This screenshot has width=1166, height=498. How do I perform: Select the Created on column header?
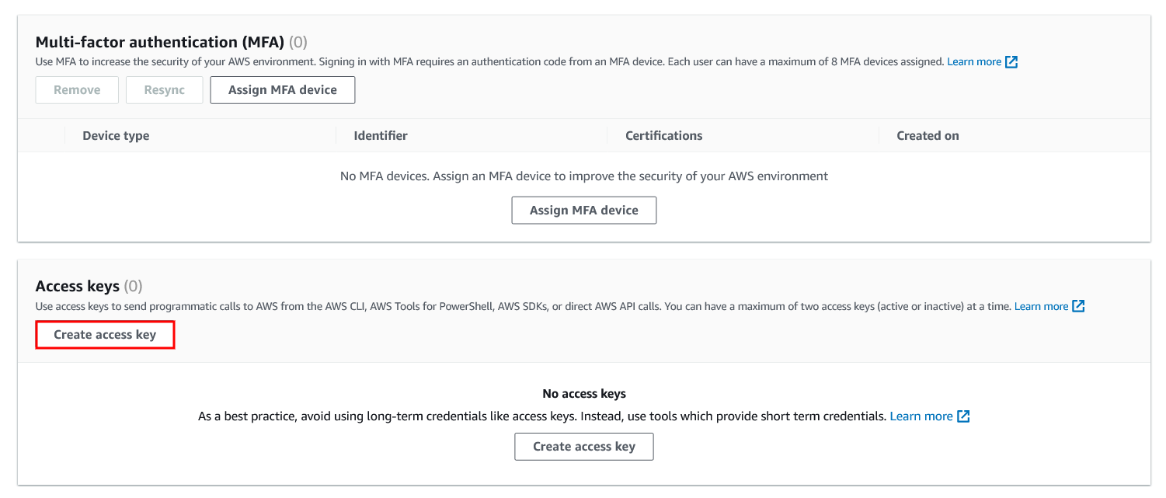point(928,135)
